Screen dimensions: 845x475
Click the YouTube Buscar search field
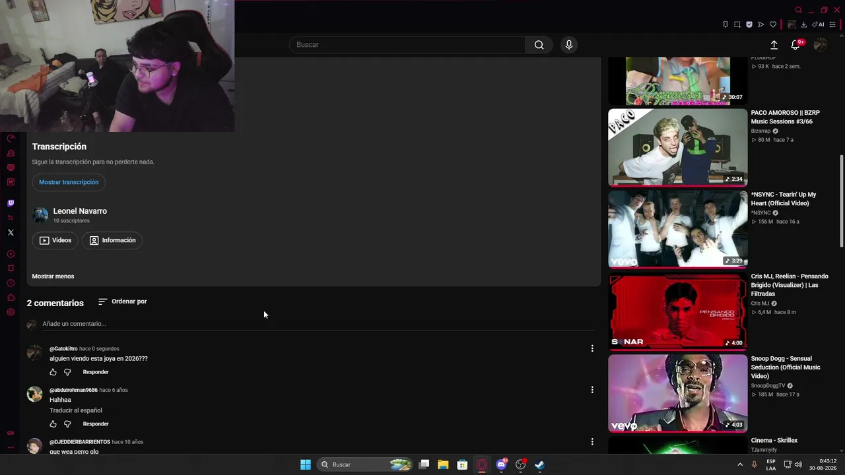(407, 45)
